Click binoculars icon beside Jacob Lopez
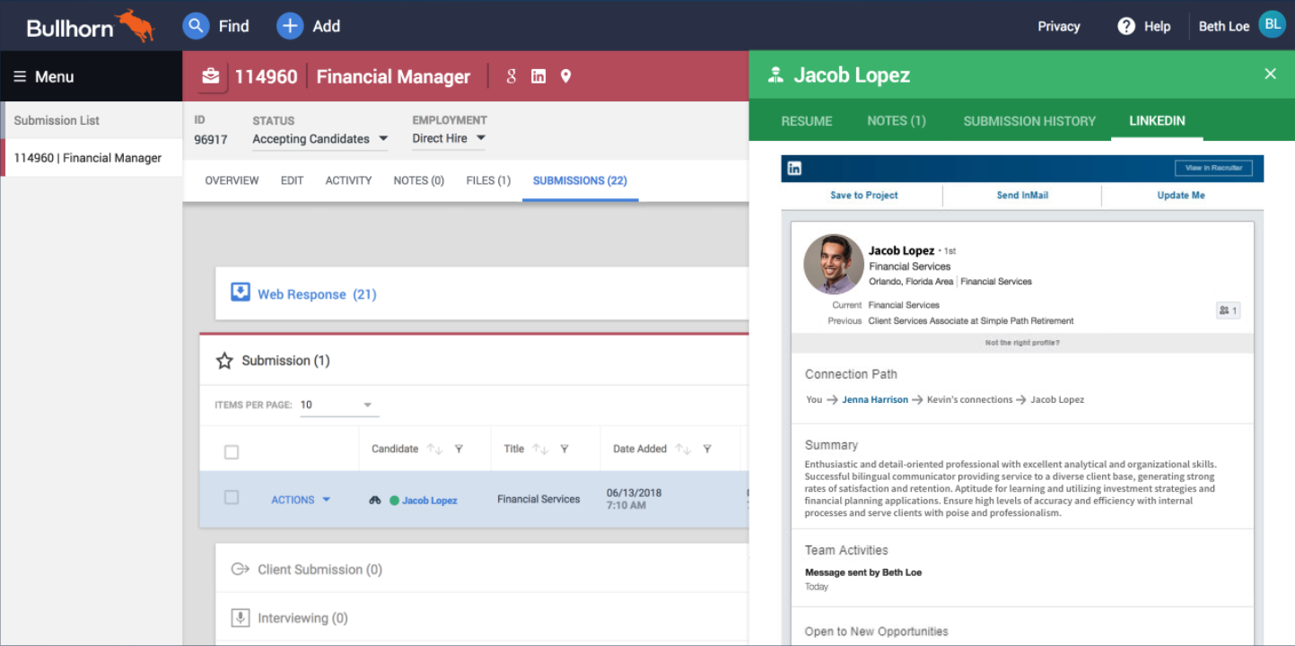 pyautogui.click(x=375, y=500)
